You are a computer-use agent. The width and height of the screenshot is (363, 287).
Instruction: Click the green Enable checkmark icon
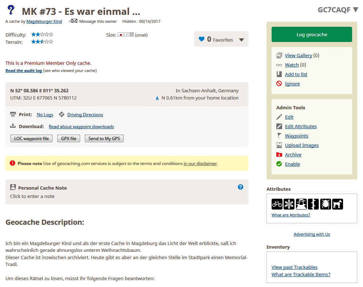pyautogui.click(x=279, y=164)
